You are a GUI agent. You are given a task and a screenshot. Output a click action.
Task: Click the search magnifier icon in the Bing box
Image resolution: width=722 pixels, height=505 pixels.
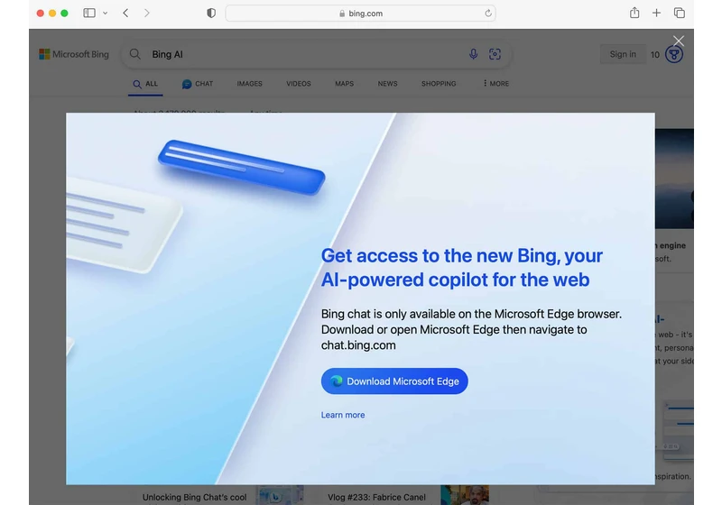pyautogui.click(x=134, y=54)
